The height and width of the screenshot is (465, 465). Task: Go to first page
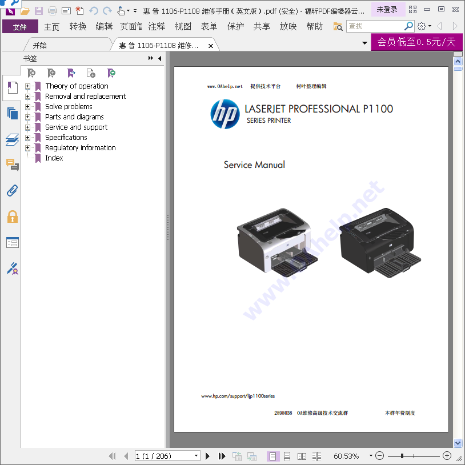[112, 456]
